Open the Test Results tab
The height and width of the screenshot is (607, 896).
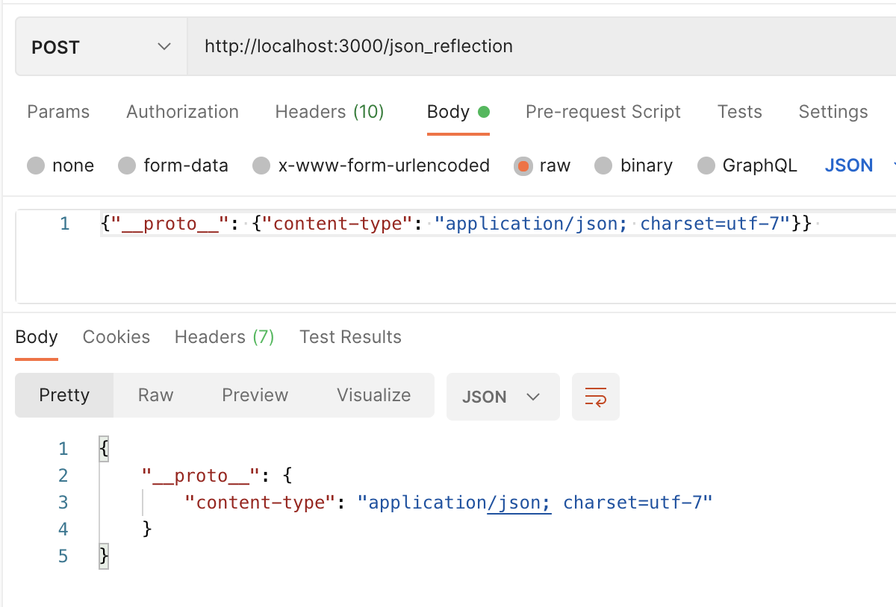[350, 337]
